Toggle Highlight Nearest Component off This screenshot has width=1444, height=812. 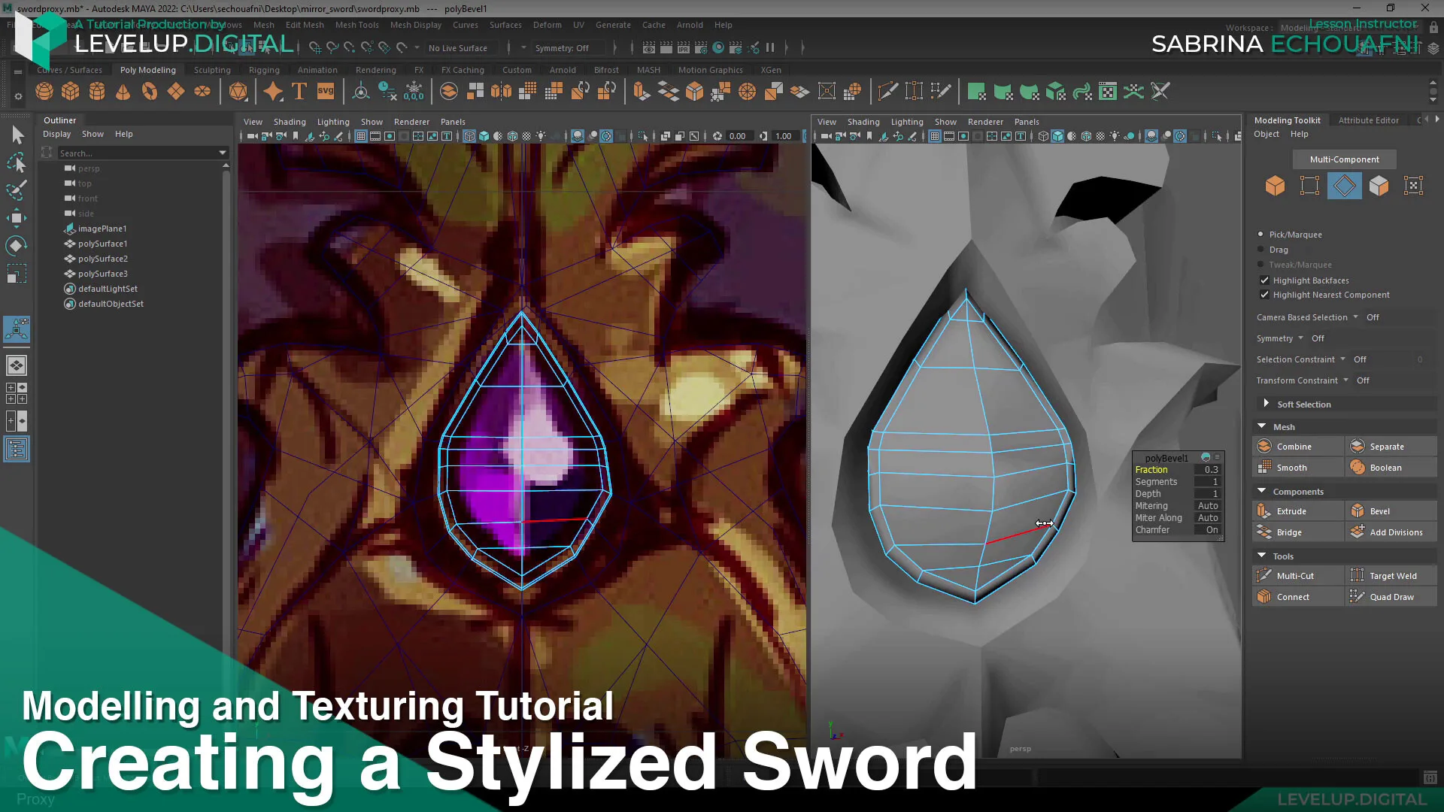tap(1265, 295)
